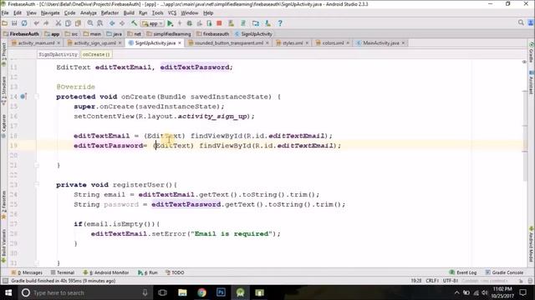Open Chrome from the taskbar
535x300 pixels.
click(201, 292)
